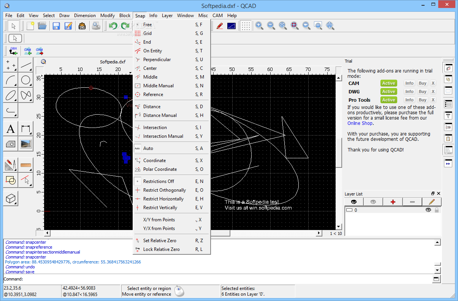Toggle the grid display dotted icon
The height and width of the screenshot is (301, 458).
point(246,26)
